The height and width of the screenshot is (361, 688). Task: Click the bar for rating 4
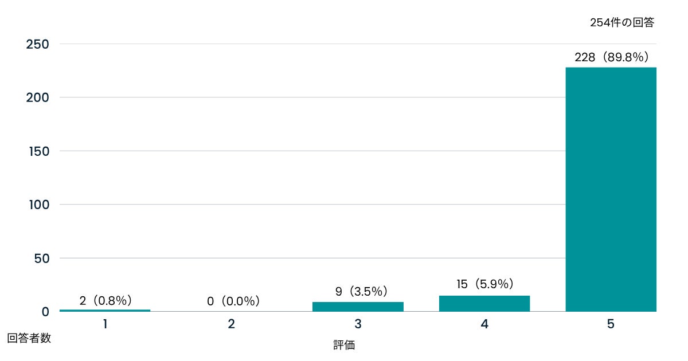484,303
